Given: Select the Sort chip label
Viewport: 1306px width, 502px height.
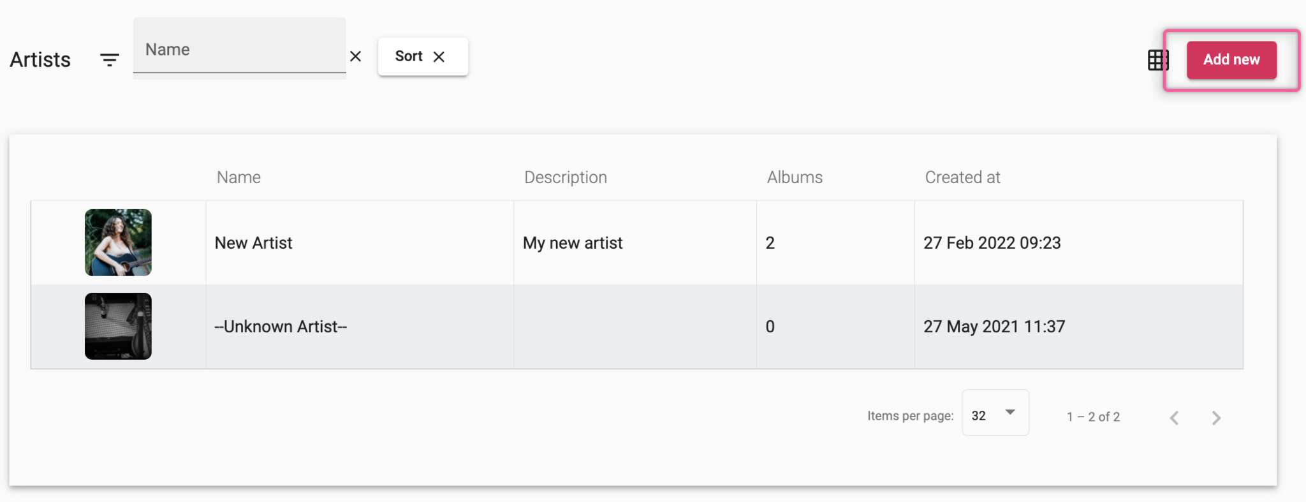Looking at the screenshot, I should pyautogui.click(x=409, y=56).
